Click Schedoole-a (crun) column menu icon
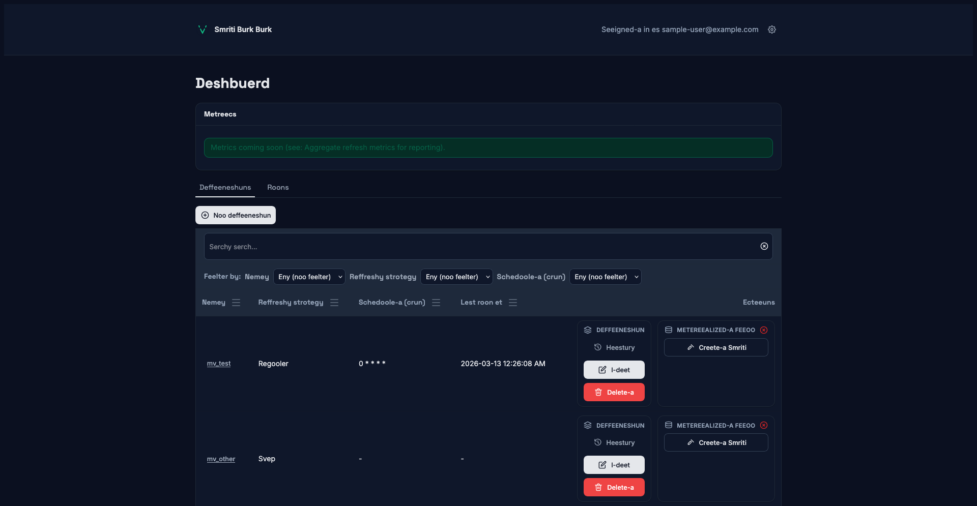The height and width of the screenshot is (506, 977). coord(436,303)
